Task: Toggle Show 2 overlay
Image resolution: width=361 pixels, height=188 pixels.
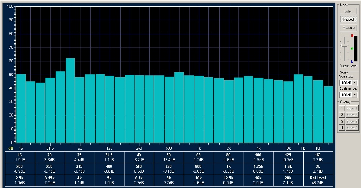Action: (x=351, y=114)
